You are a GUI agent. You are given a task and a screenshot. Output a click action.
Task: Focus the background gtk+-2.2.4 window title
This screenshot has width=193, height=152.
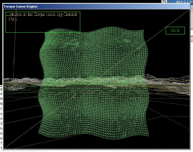(x=184, y=1)
